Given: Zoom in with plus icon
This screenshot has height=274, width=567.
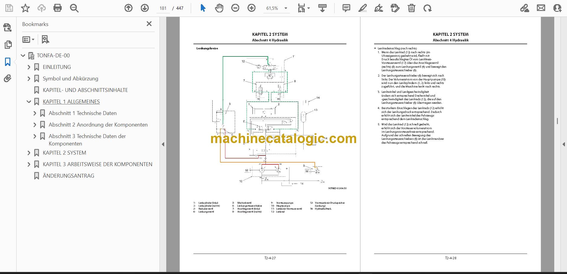Looking at the screenshot, I should click(251, 8).
